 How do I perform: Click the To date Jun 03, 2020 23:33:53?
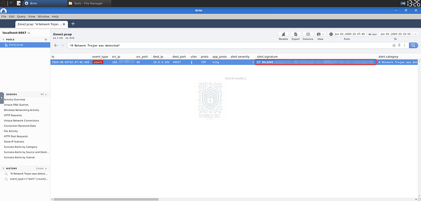(x=395, y=34)
